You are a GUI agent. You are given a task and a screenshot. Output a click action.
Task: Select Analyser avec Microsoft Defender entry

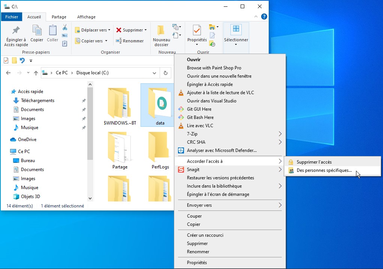221,150
